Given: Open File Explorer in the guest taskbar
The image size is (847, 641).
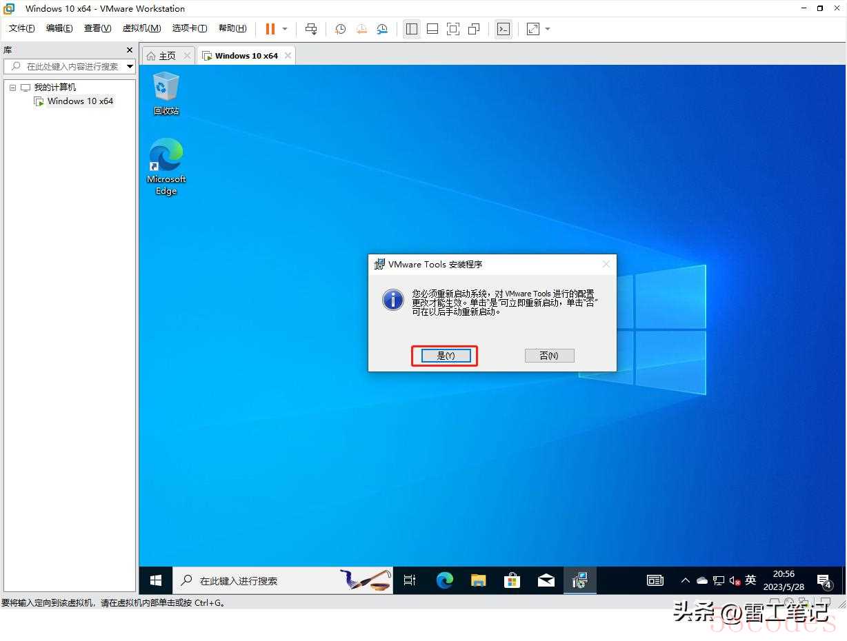Looking at the screenshot, I should click(x=479, y=580).
